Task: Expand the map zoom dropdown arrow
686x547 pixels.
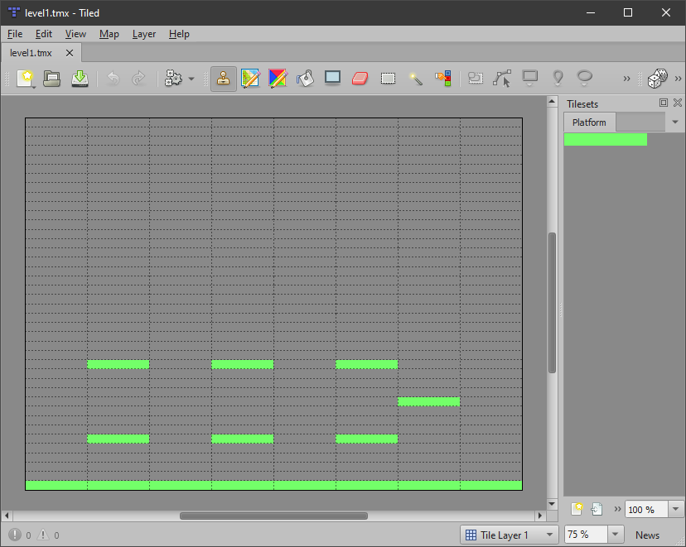Action: (x=615, y=535)
